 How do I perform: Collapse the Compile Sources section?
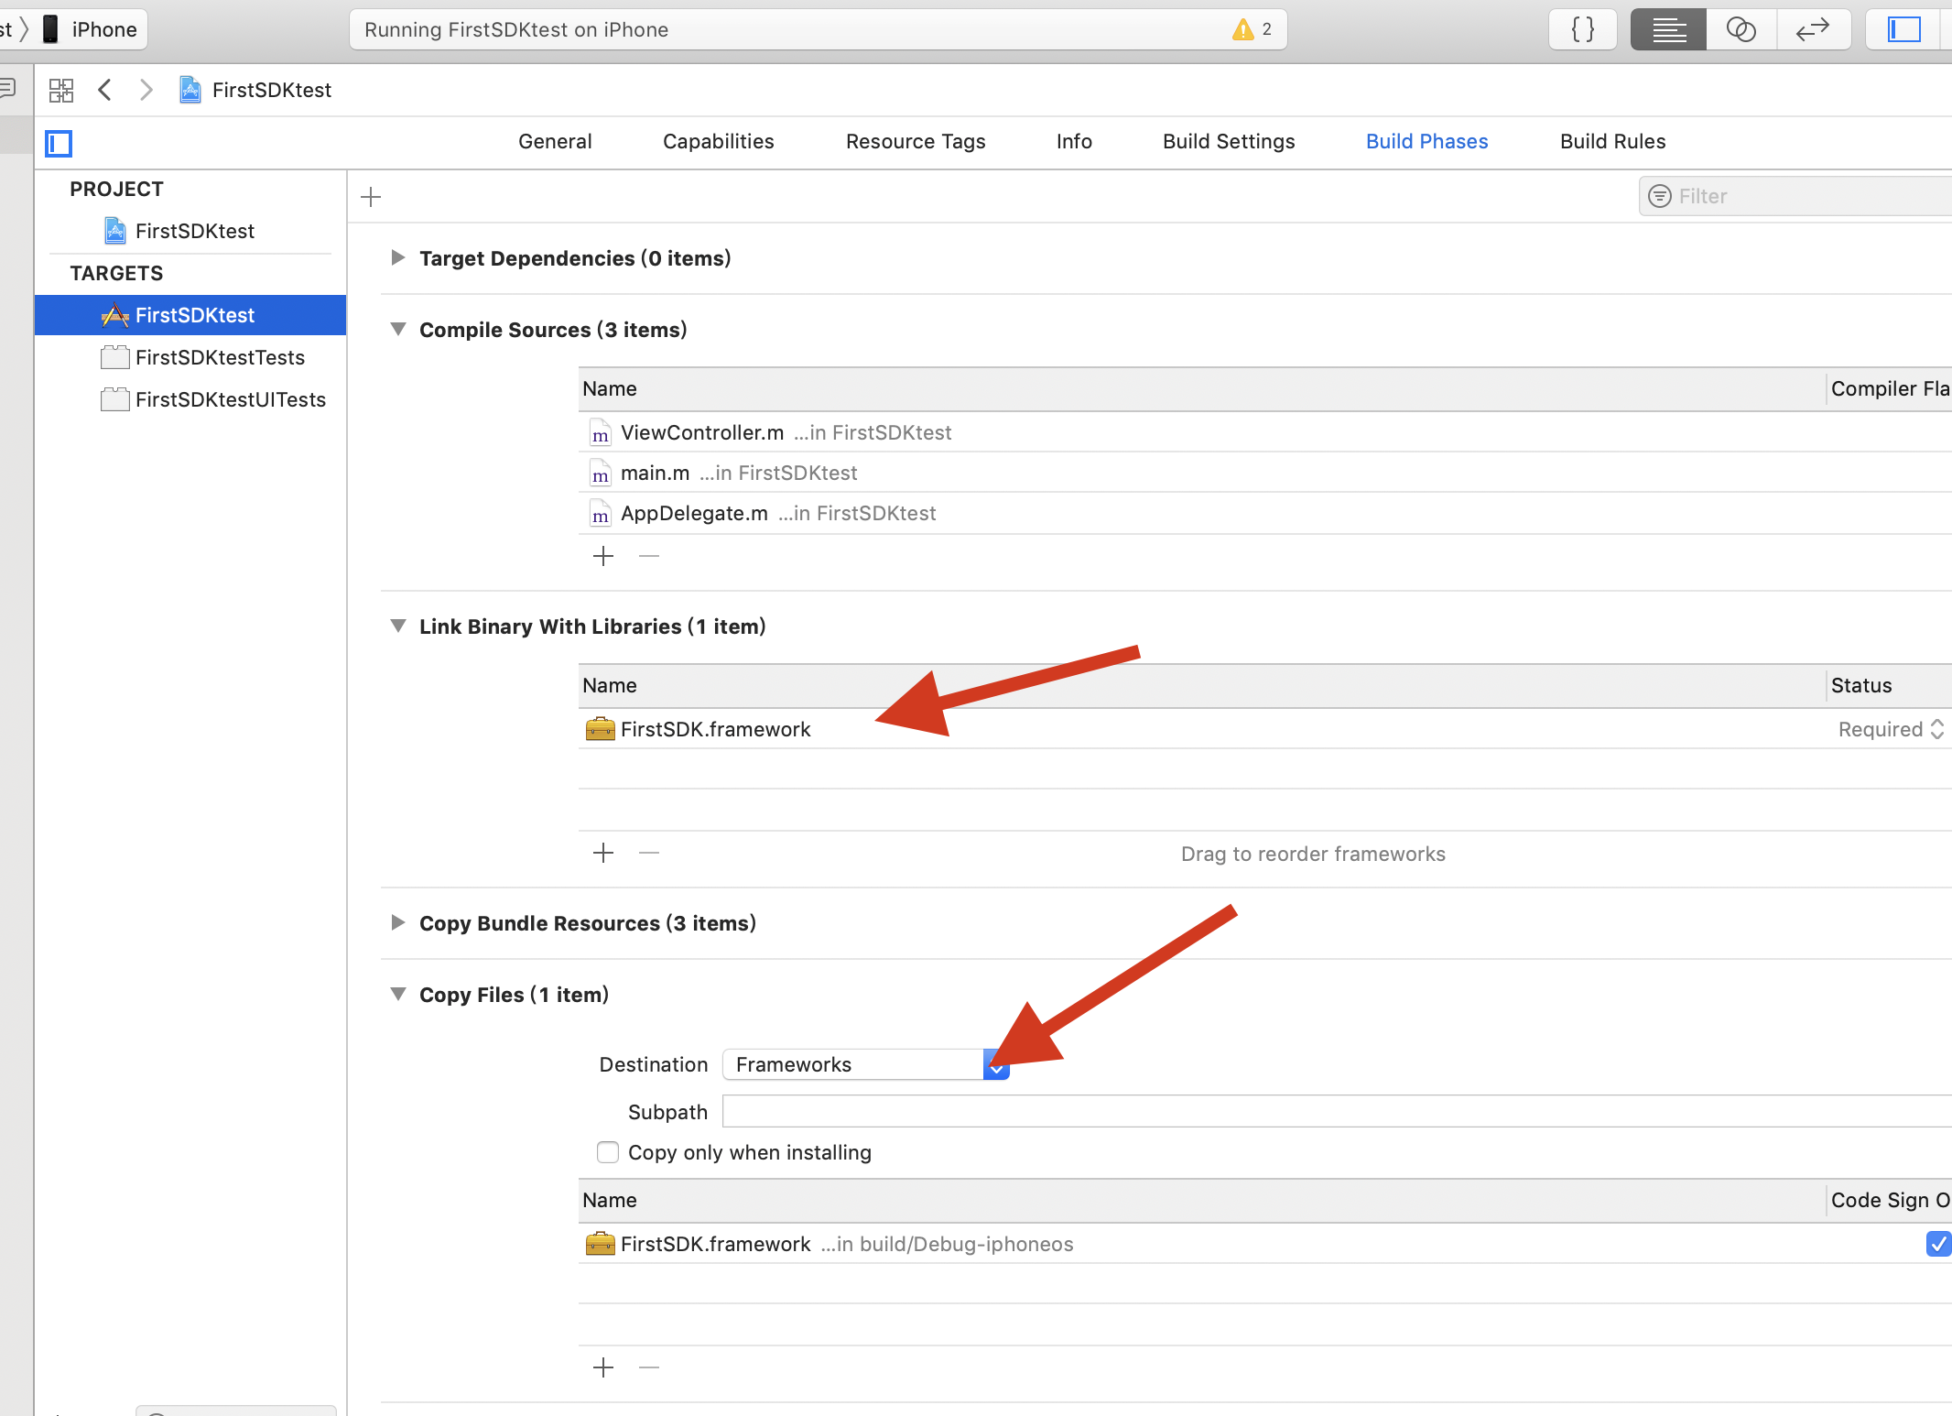click(398, 330)
